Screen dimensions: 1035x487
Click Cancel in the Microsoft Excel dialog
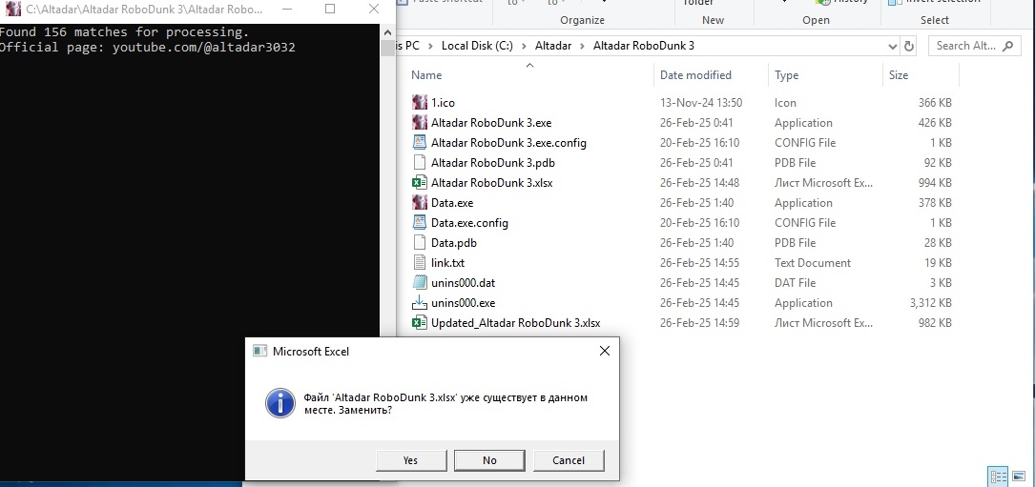pos(569,460)
